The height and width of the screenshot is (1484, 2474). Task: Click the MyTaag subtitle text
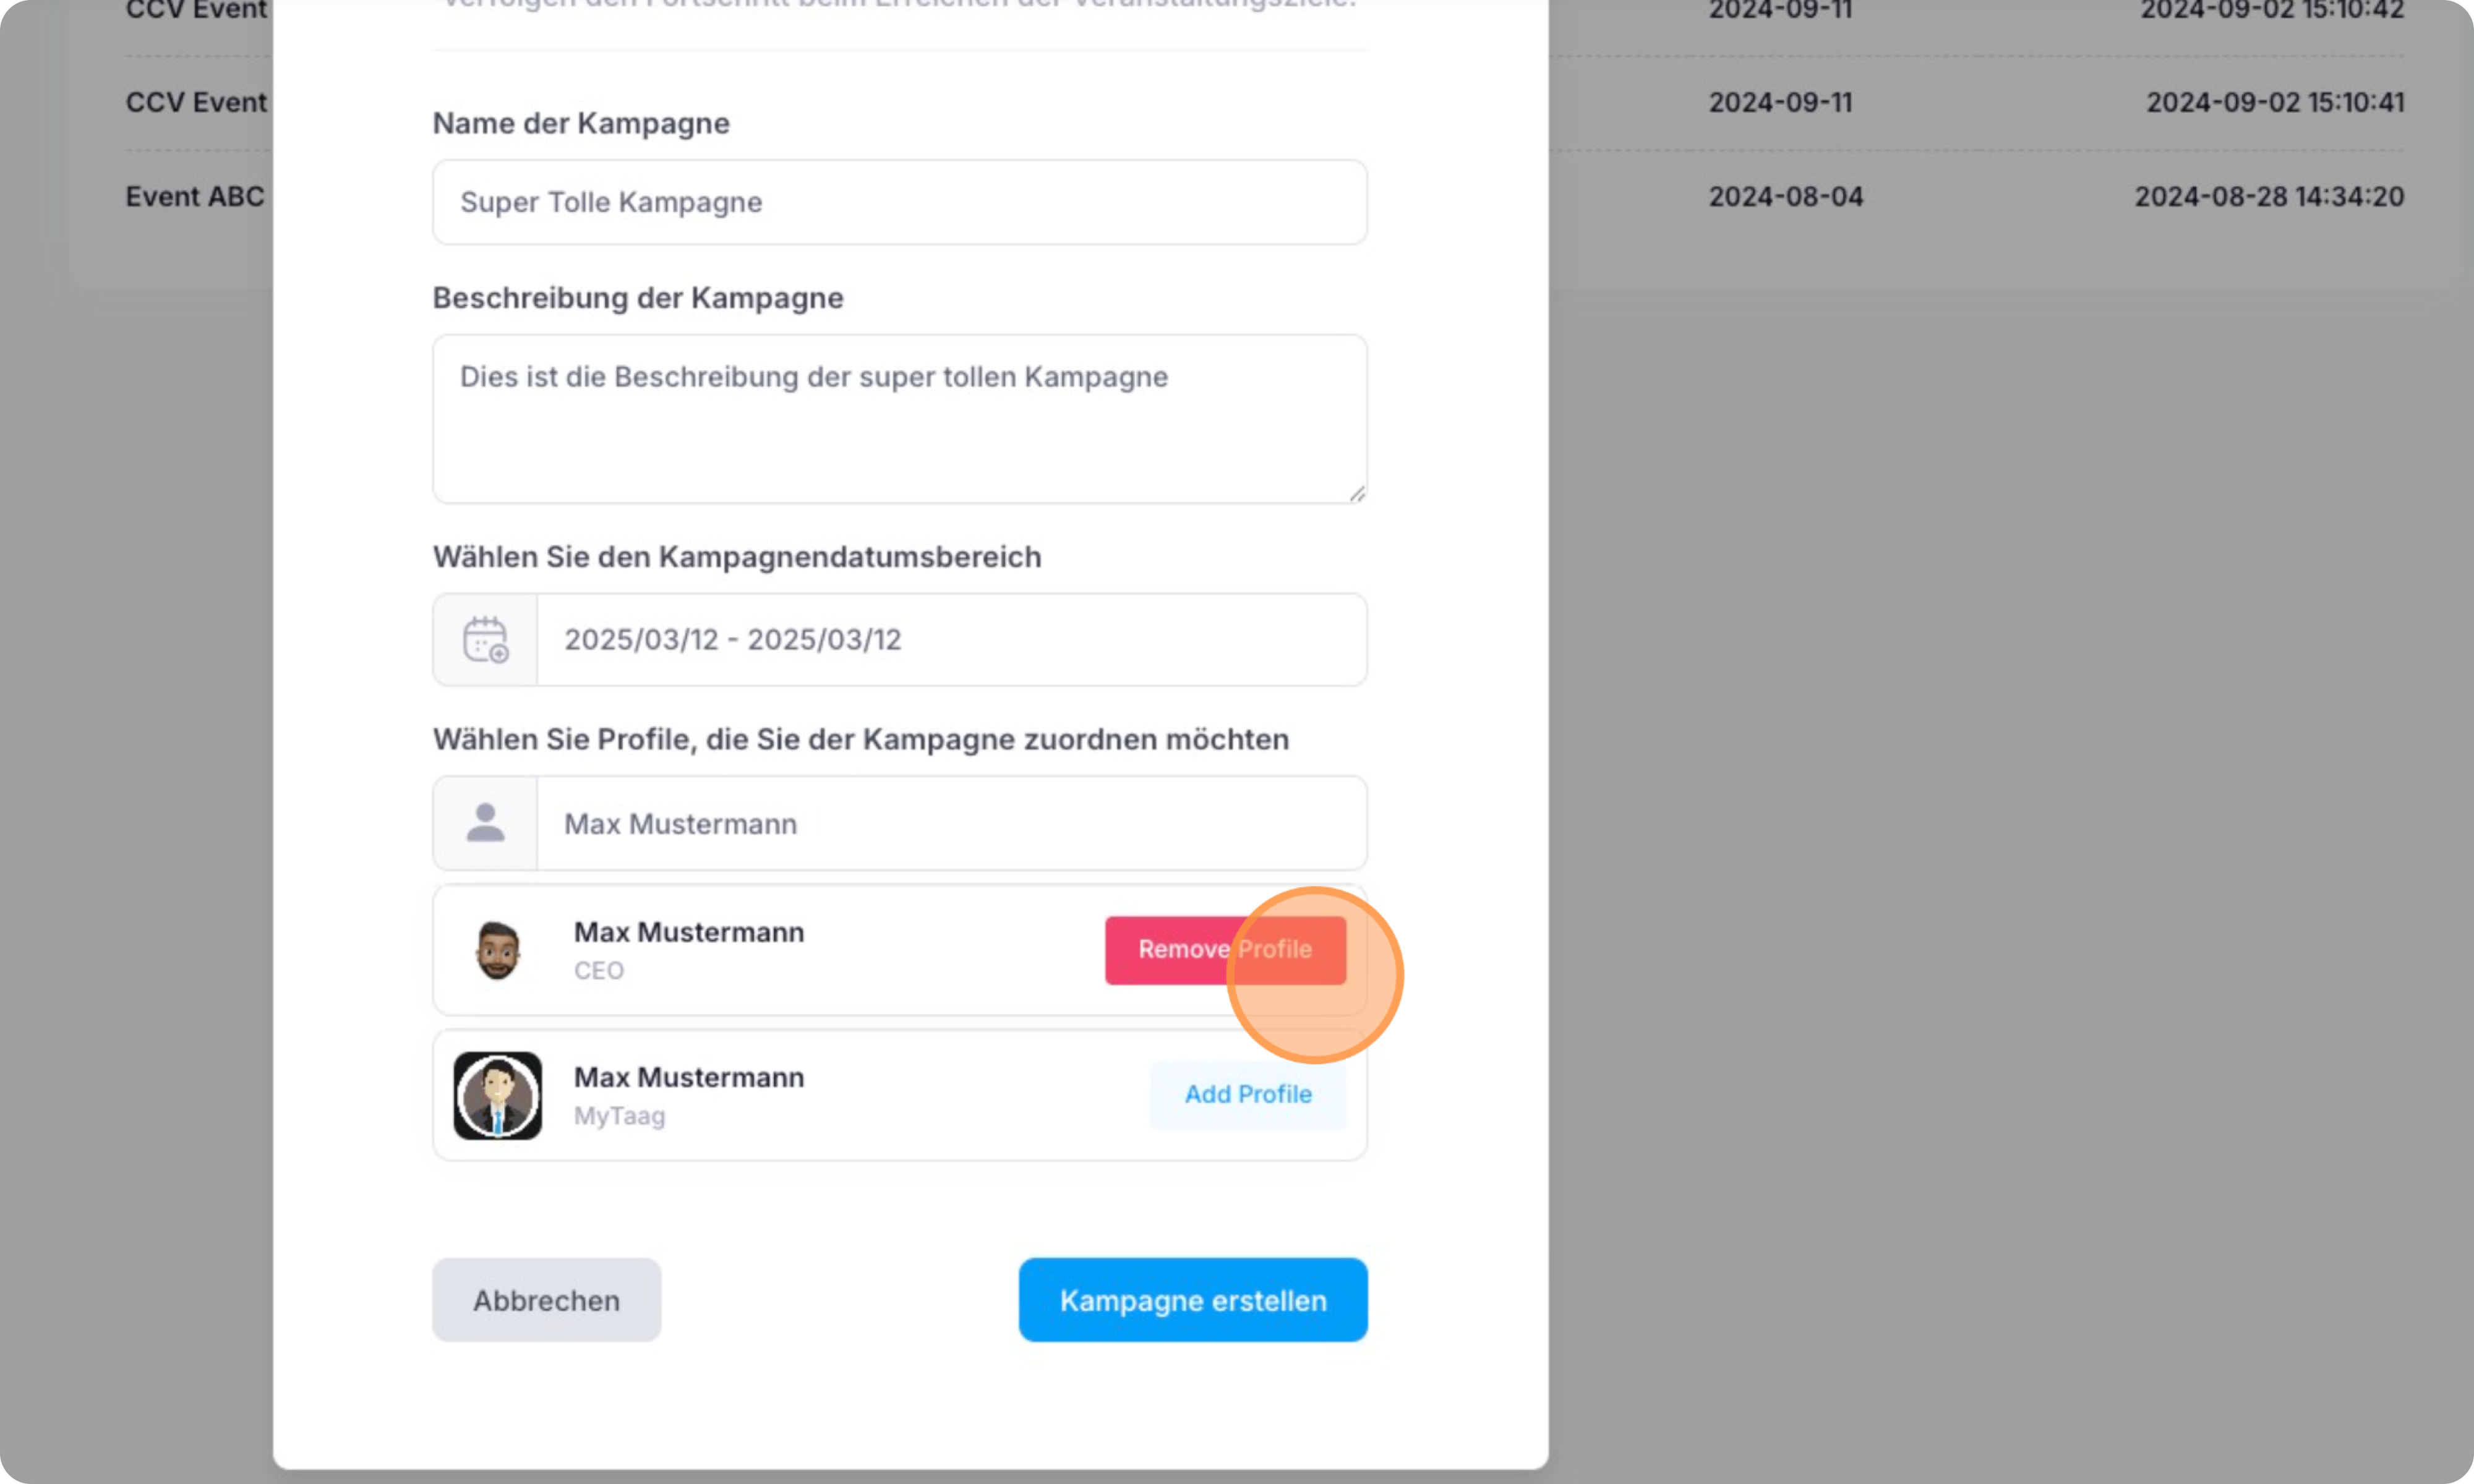click(619, 1116)
